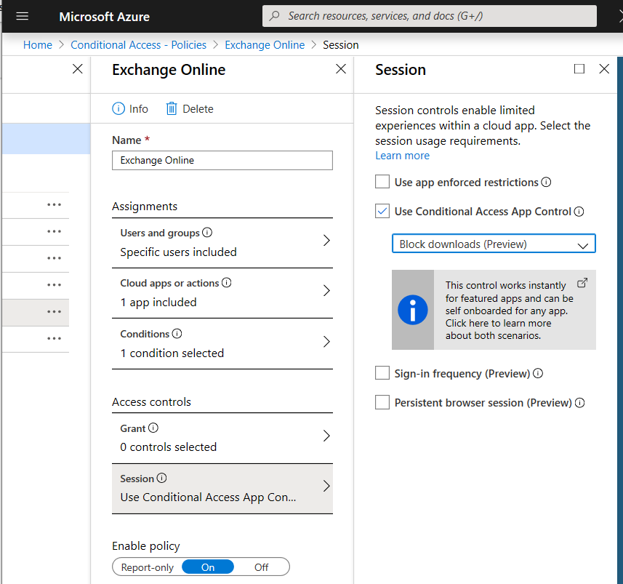Open the hamburger portal menu
The height and width of the screenshot is (584, 623).
pos(23,16)
